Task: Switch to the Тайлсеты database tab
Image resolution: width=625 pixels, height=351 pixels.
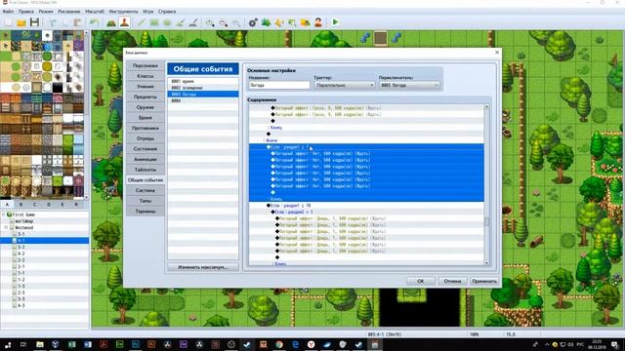Action: point(146,170)
